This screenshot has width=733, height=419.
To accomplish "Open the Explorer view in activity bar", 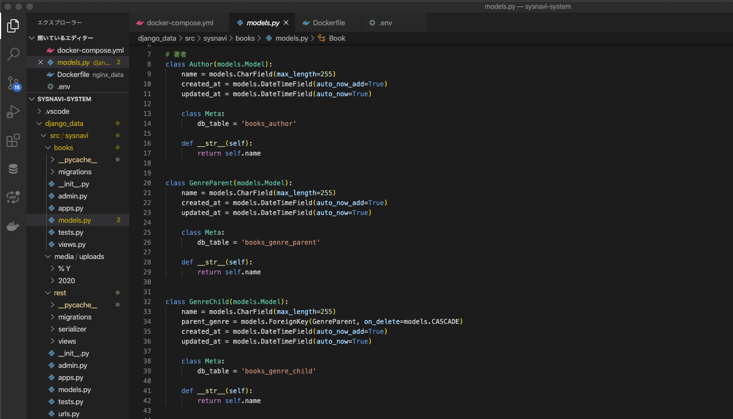I will [13, 25].
